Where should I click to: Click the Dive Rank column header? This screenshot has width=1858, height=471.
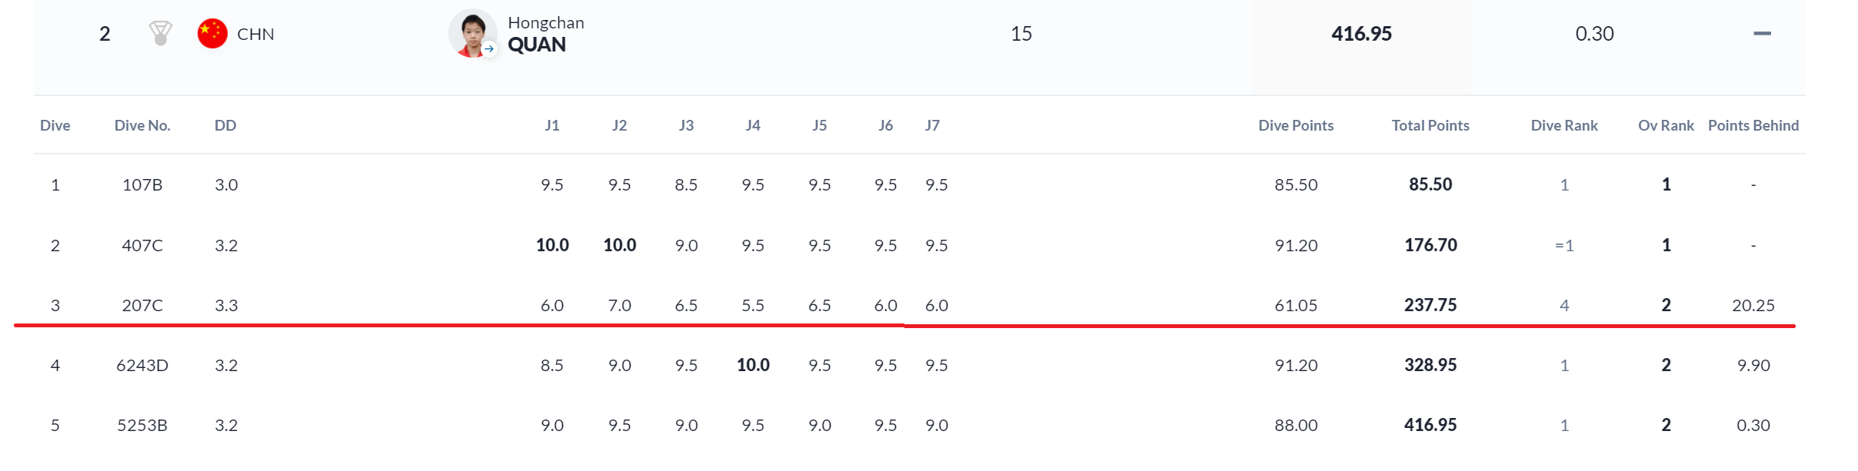tap(1563, 125)
